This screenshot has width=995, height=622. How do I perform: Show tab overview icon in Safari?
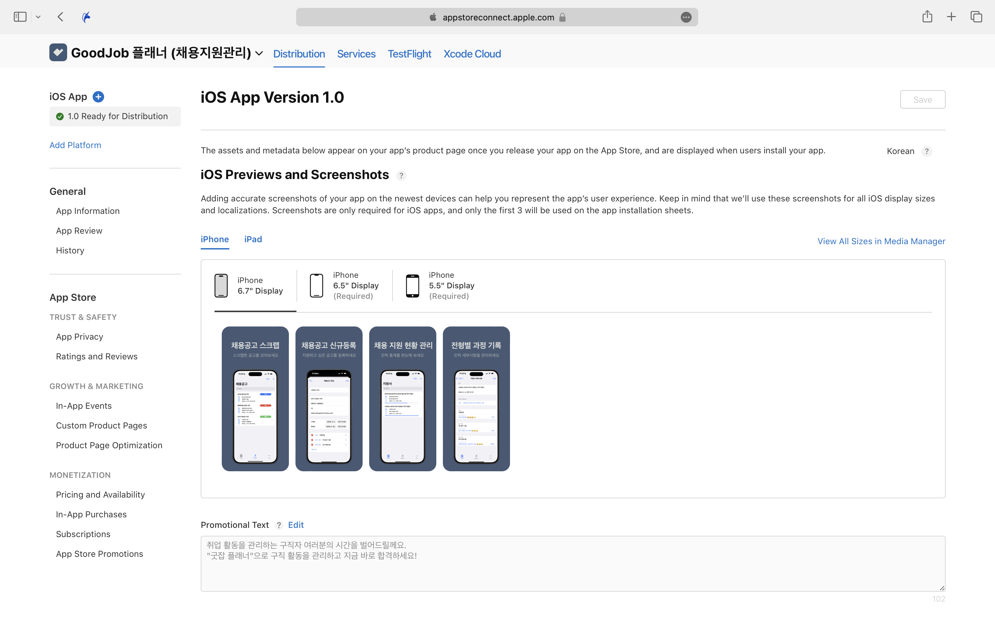point(976,17)
